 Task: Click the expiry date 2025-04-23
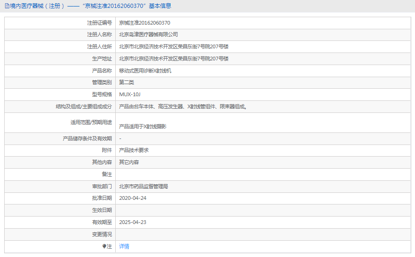point(132,222)
